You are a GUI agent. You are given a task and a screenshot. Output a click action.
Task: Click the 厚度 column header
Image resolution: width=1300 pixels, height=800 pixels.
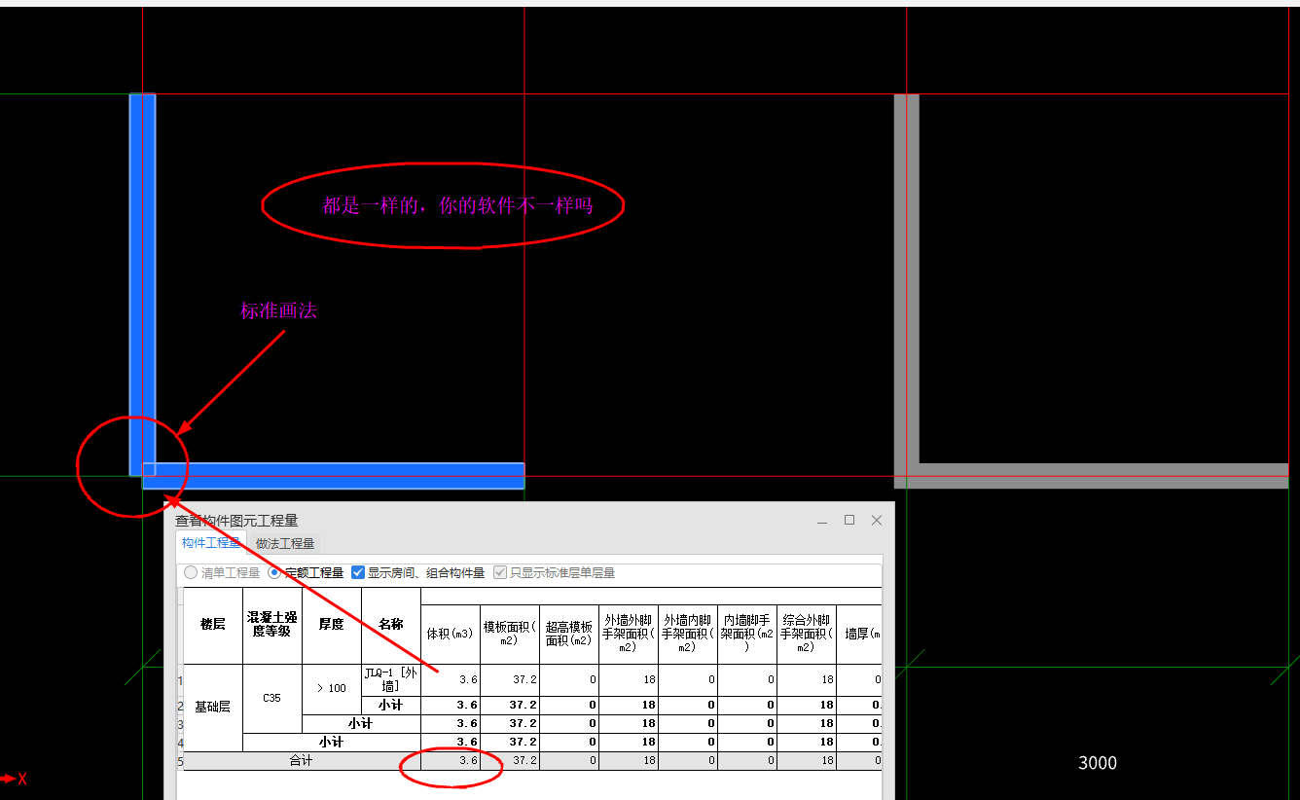pyautogui.click(x=332, y=625)
